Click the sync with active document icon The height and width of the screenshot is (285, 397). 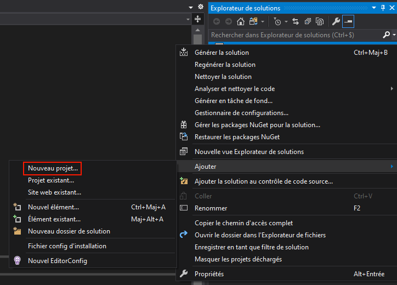[x=296, y=21]
